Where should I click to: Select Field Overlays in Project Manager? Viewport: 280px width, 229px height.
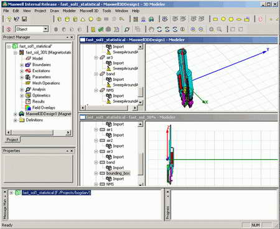[44, 108]
